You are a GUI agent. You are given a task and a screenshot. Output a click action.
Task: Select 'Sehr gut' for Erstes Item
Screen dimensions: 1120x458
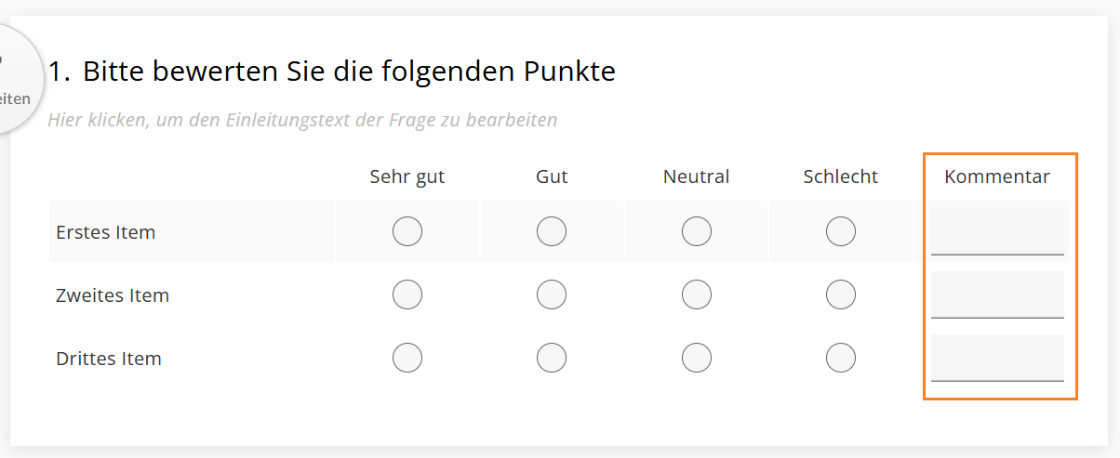click(x=407, y=231)
